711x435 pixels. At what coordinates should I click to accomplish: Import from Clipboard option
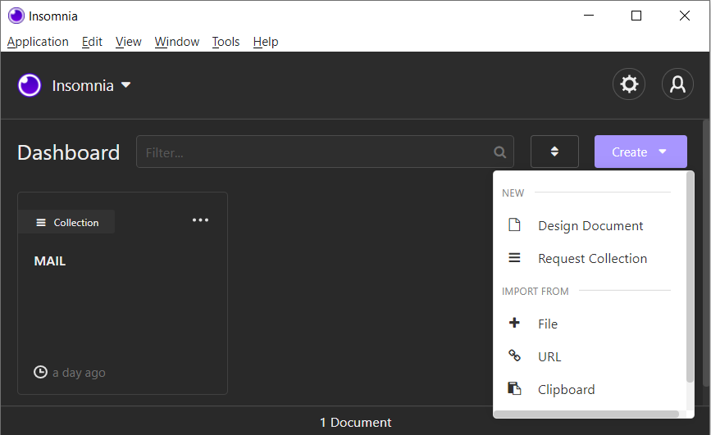[566, 390]
